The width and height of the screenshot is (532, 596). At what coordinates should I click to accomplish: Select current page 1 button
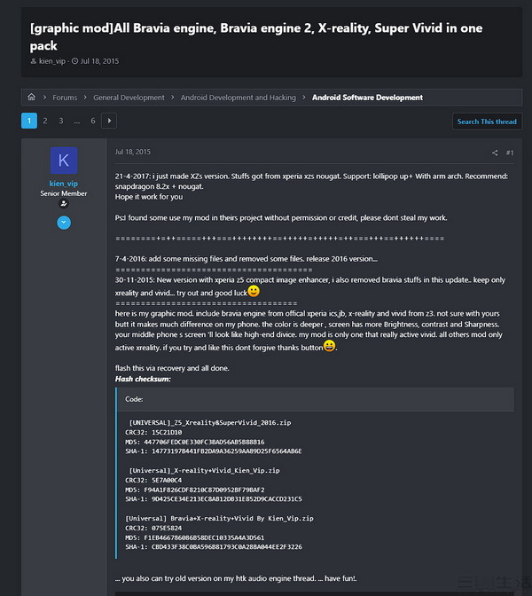tap(29, 121)
